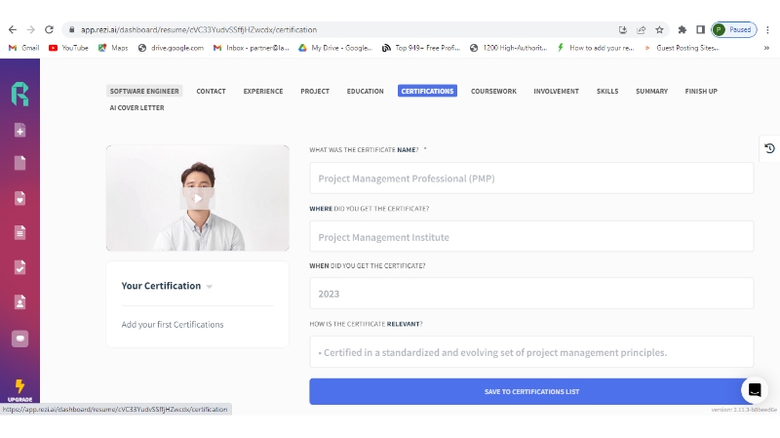Click the document checkmark sidebar icon
Viewport: 780px width, 438px height.
pyautogui.click(x=19, y=266)
